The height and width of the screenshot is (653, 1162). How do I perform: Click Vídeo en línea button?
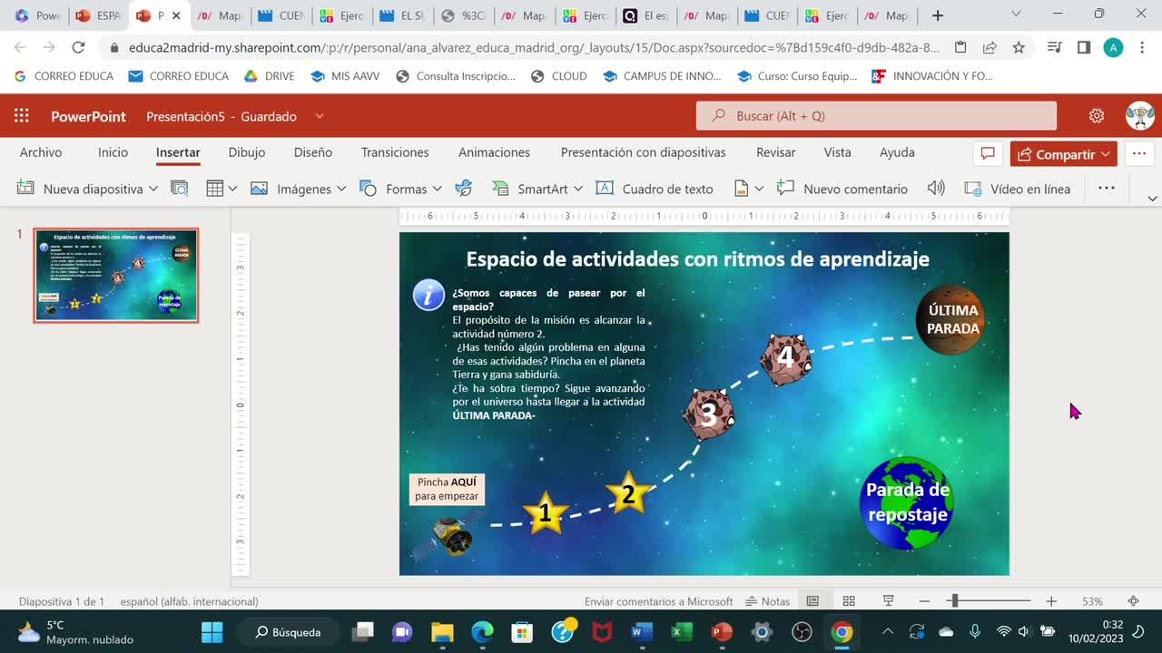click(x=1018, y=189)
